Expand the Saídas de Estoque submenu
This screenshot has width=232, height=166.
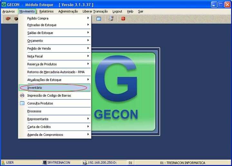[x=55, y=33]
